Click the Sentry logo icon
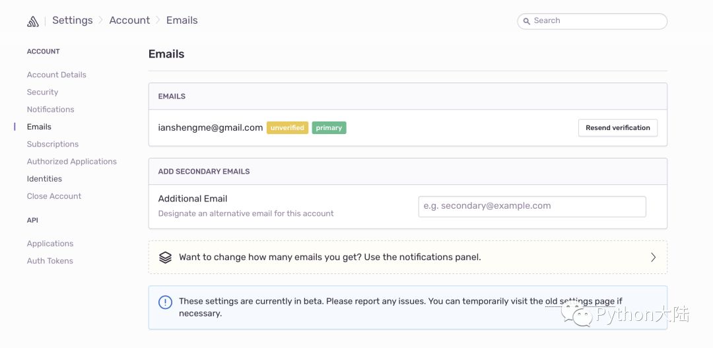 point(33,21)
